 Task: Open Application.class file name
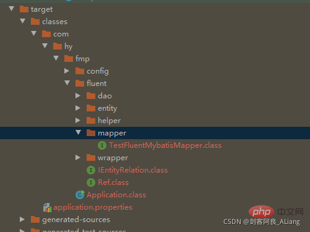pos(116,195)
